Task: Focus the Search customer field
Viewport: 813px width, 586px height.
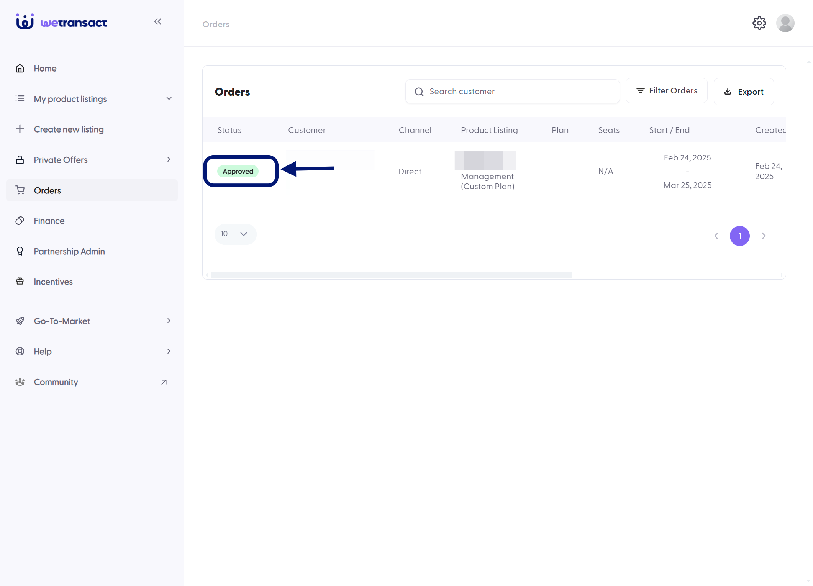Action: pos(513,92)
